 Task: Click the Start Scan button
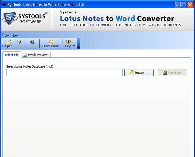point(172,73)
